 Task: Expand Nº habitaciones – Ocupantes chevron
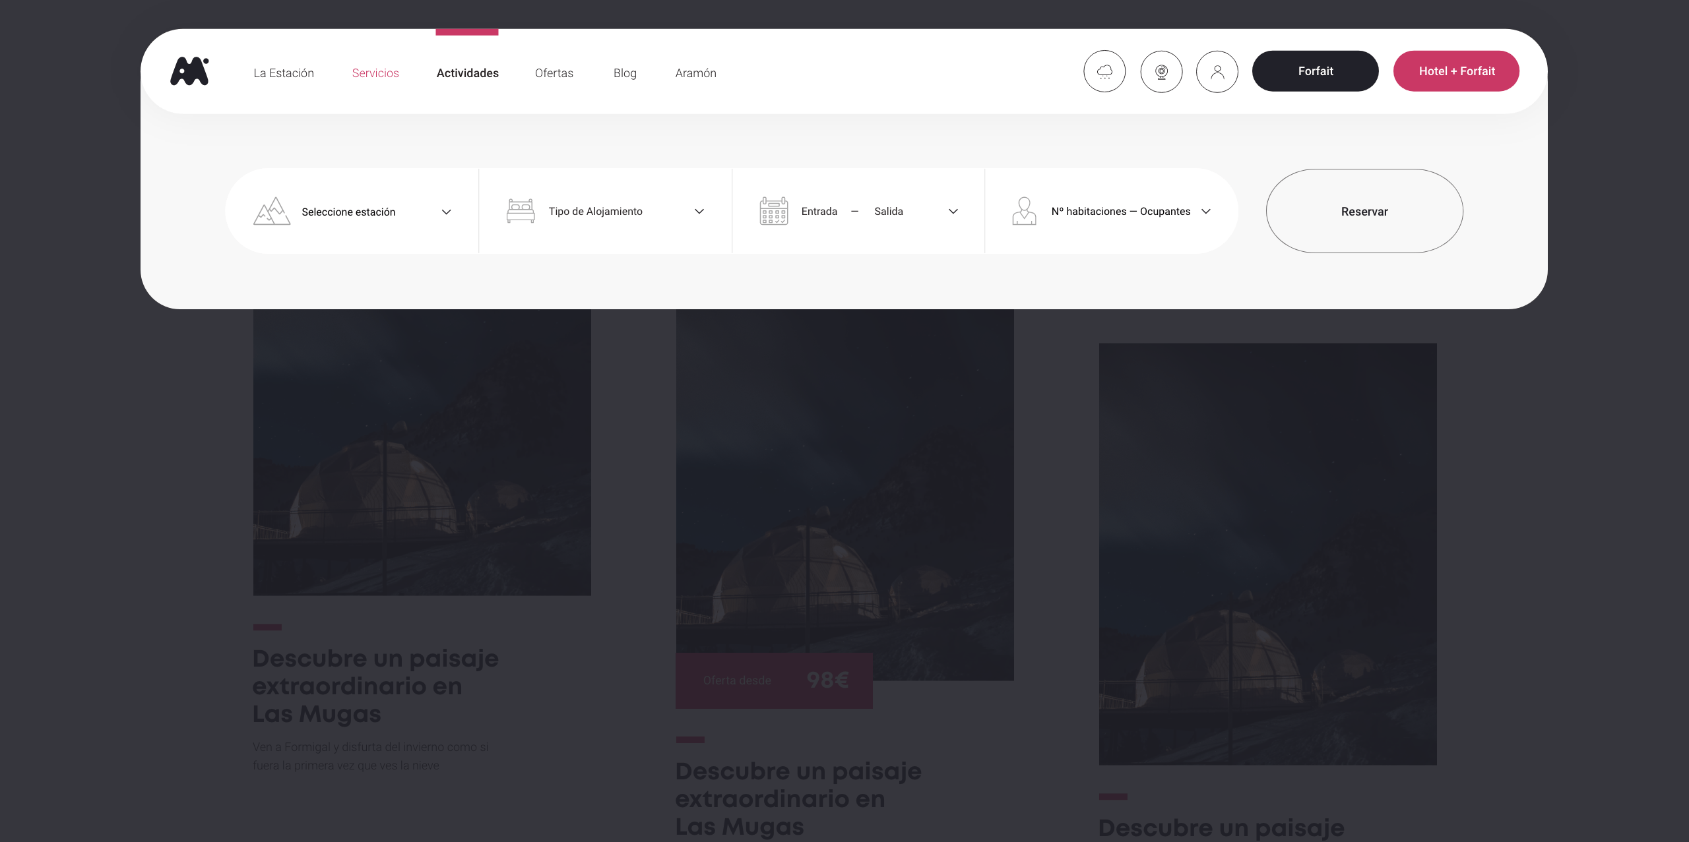pyautogui.click(x=1206, y=211)
